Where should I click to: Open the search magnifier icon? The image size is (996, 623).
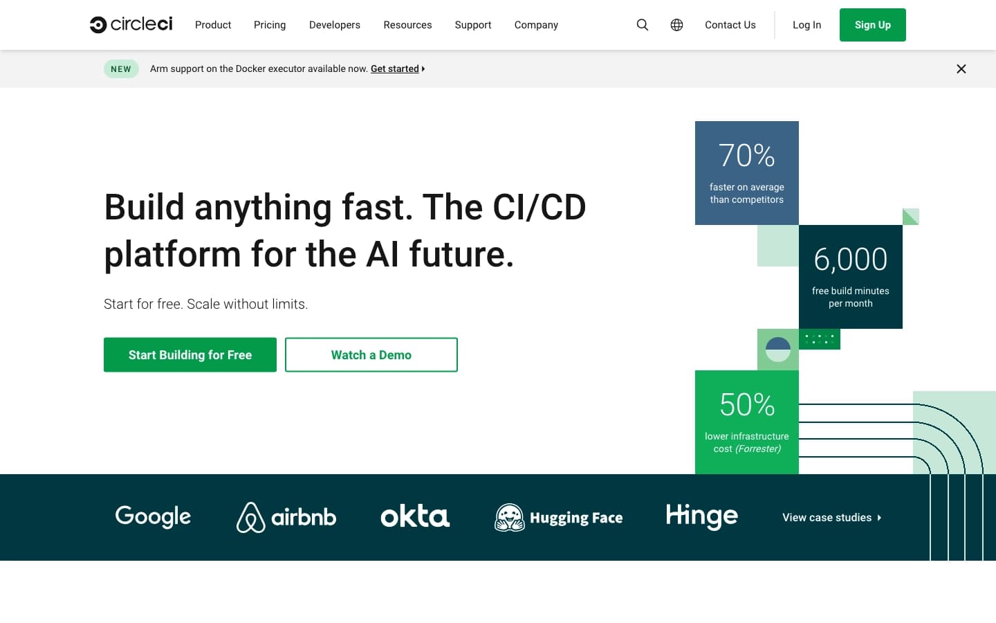click(643, 25)
